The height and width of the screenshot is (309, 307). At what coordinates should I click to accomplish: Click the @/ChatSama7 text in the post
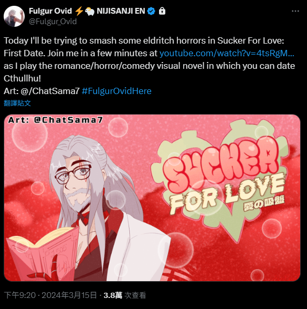[x=50, y=91]
